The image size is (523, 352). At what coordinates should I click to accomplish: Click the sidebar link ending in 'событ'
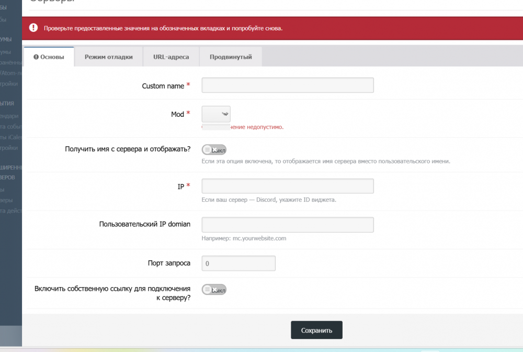10,127
